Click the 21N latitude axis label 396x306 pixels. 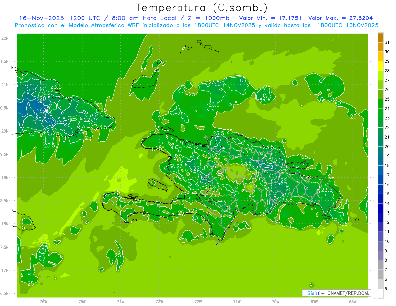point(5,85)
